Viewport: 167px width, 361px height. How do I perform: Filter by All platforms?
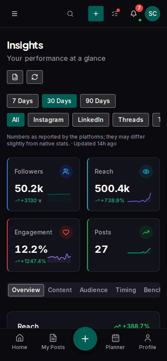click(x=16, y=120)
